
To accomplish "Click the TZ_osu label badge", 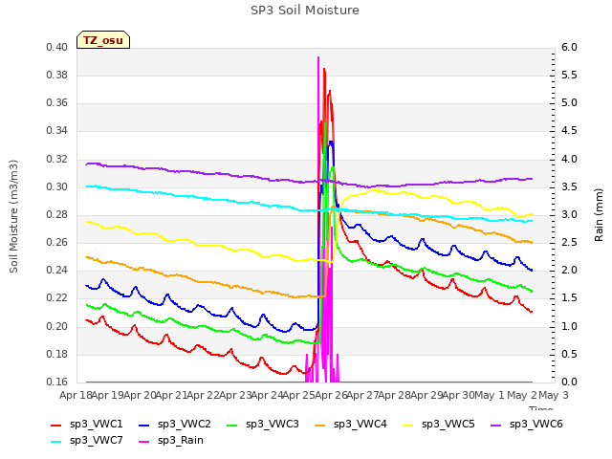I will click(103, 40).
